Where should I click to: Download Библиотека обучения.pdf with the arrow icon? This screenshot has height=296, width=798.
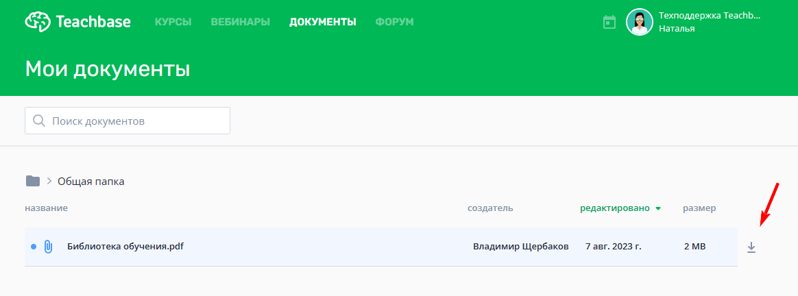[751, 247]
